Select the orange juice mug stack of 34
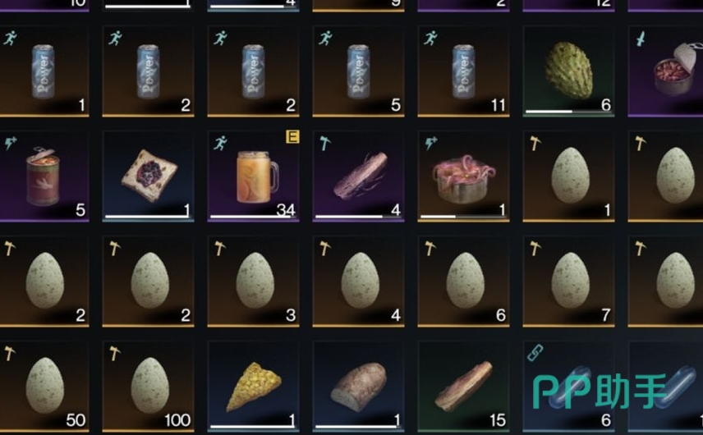The height and width of the screenshot is (435, 703). tap(253, 176)
